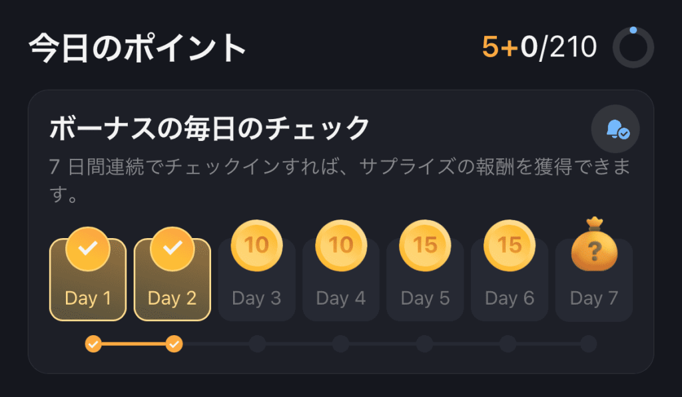The image size is (682, 397).
Task: Click the 今日のポイント heading
Action: point(138,48)
